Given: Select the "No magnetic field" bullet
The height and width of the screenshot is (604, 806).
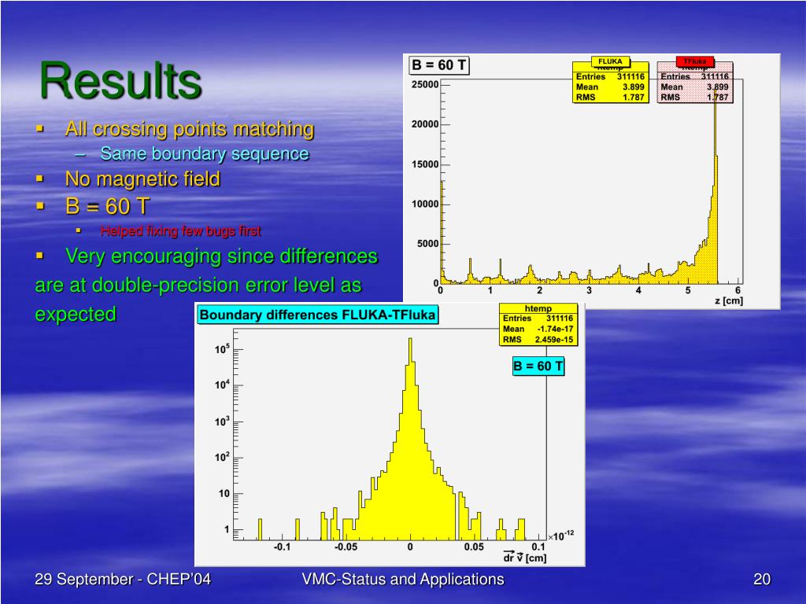Looking at the screenshot, I should [x=142, y=179].
